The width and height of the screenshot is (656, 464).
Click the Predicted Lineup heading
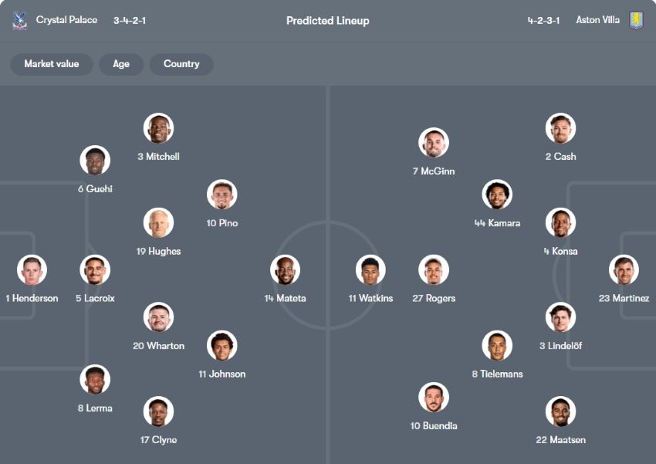click(327, 21)
